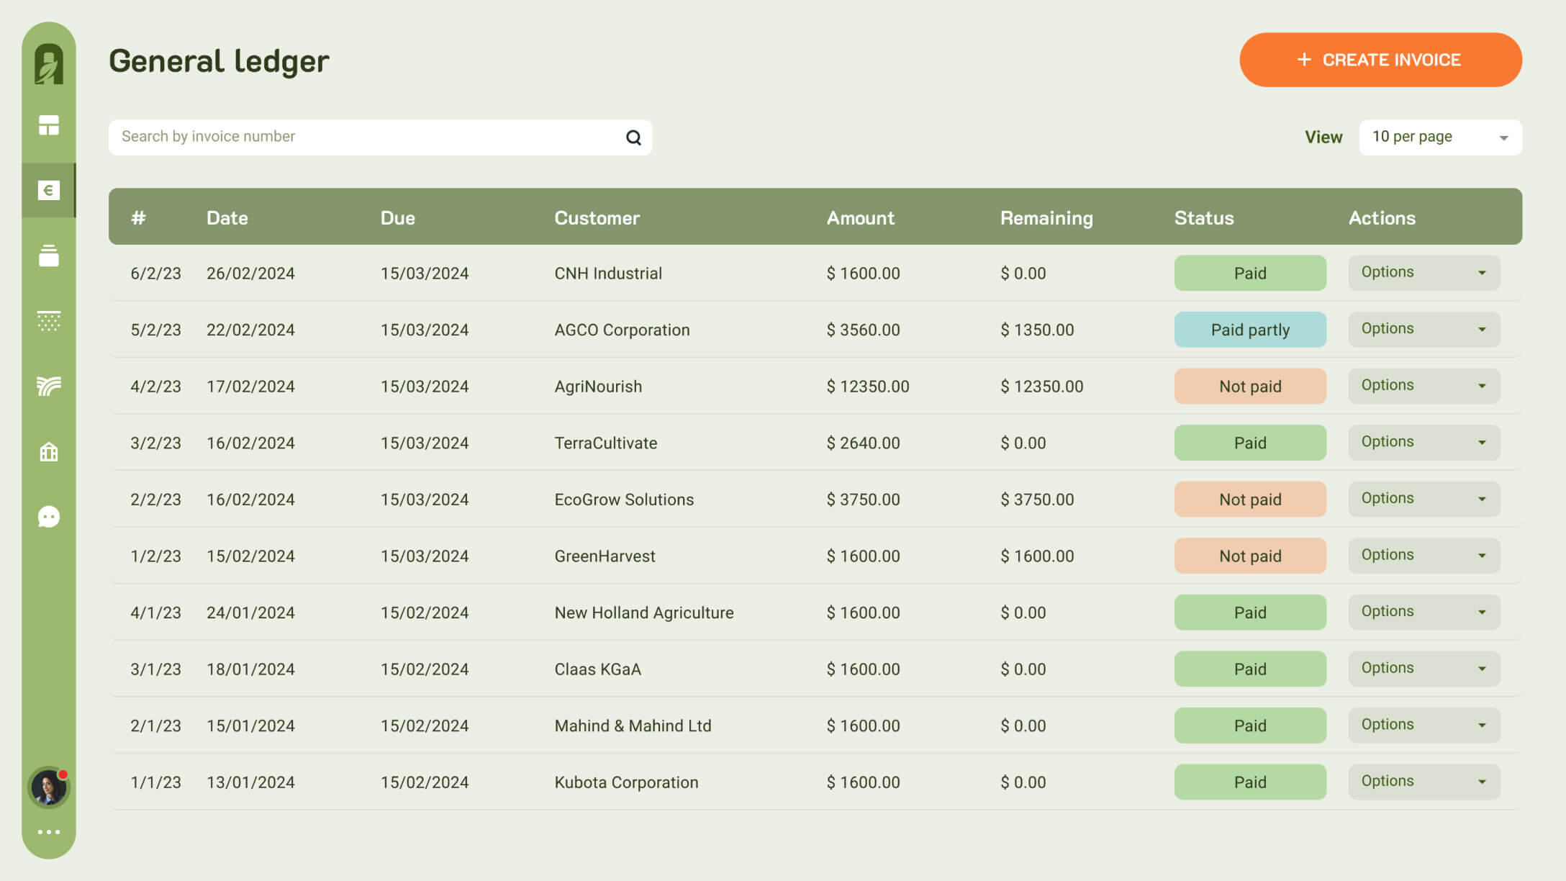Click the Create Invoice button
This screenshot has height=881, width=1566.
click(1380, 60)
